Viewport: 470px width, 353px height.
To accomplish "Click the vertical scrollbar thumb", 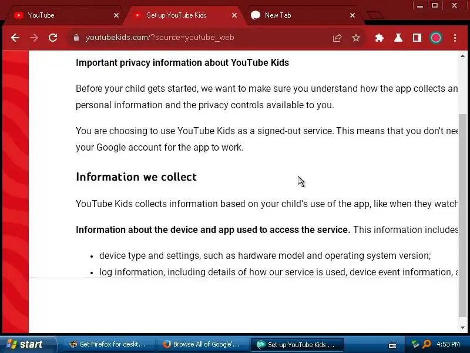I will [x=462, y=215].
